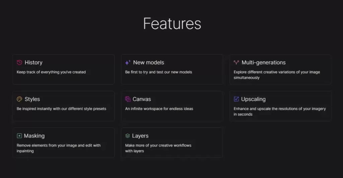Click the New models sparkle icon

coord(128,63)
